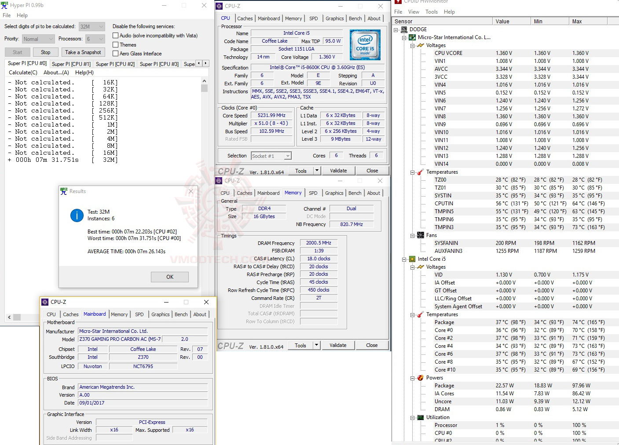Open the Socket #1 selection dropdown

[287, 156]
